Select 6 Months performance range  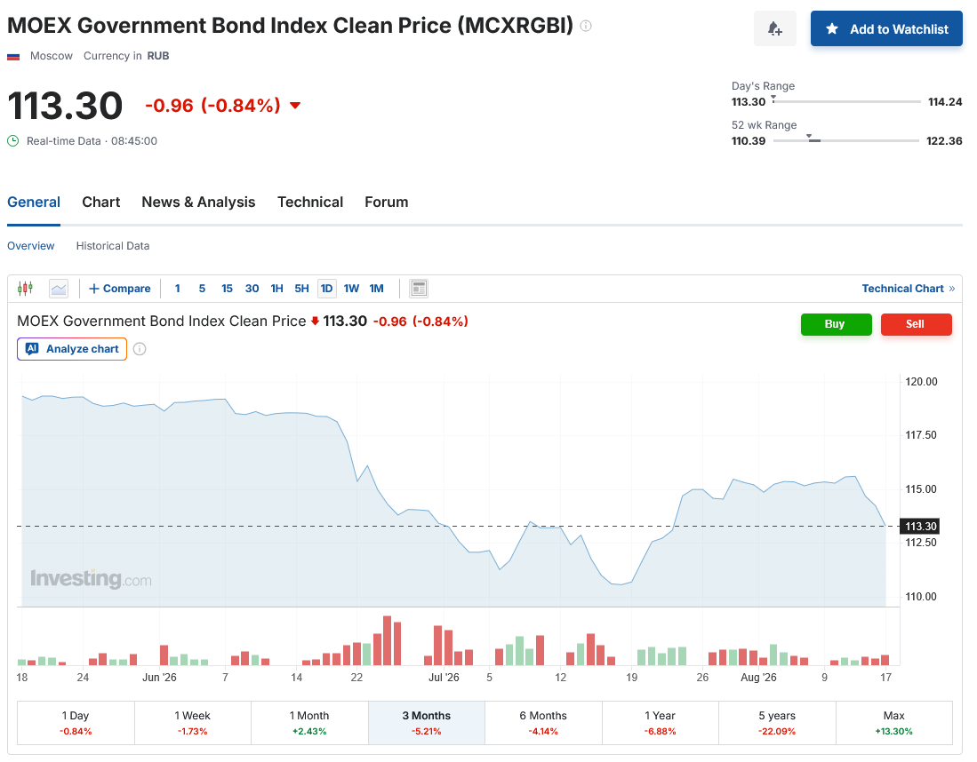pos(543,723)
